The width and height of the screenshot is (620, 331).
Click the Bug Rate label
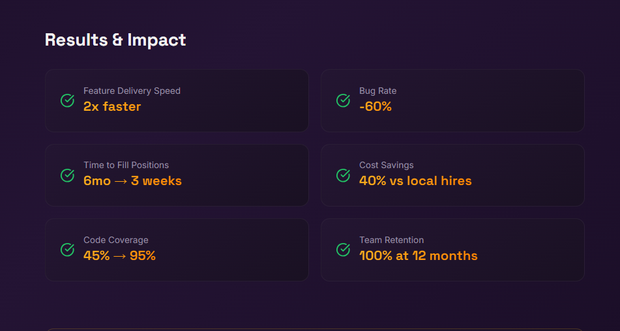coord(377,91)
